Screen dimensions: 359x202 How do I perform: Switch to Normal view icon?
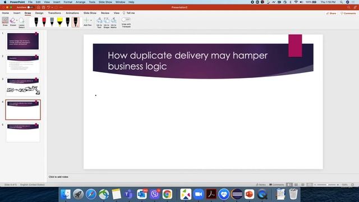coord(290,185)
